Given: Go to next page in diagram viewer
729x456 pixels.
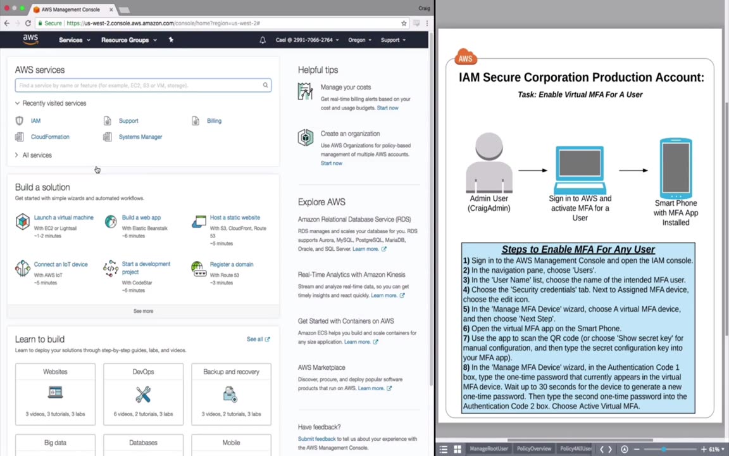Looking at the screenshot, I should (611, 449).
